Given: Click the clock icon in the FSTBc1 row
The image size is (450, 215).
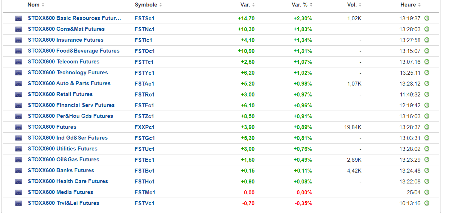Looking at the screenshot, I should (x=427, y=170).
